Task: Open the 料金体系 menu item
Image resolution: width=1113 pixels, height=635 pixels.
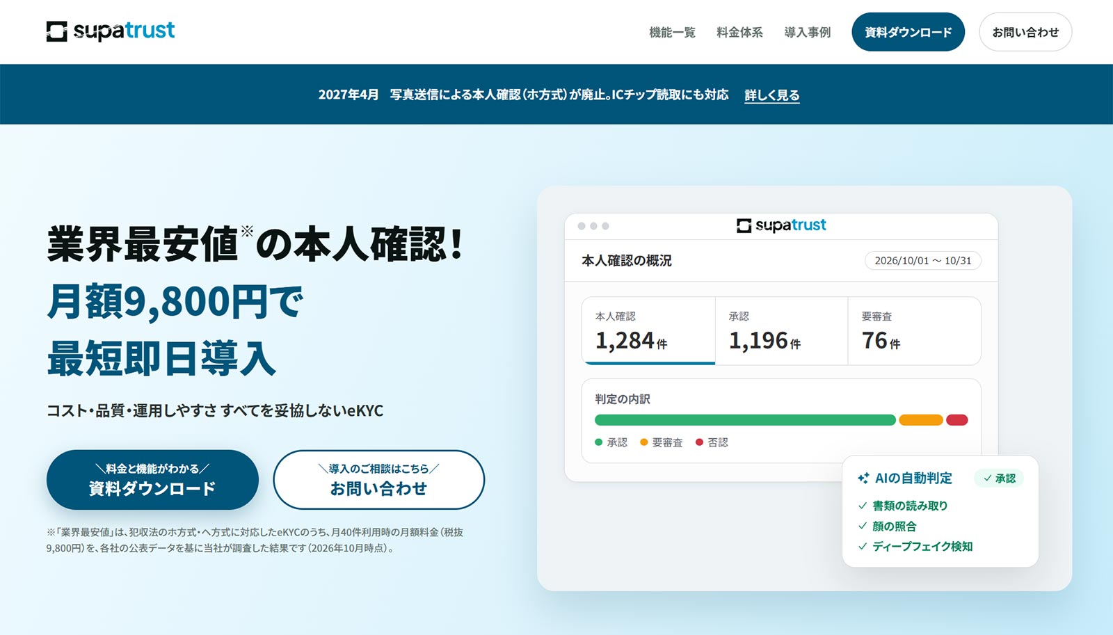Action: click(x=739, y=32)
